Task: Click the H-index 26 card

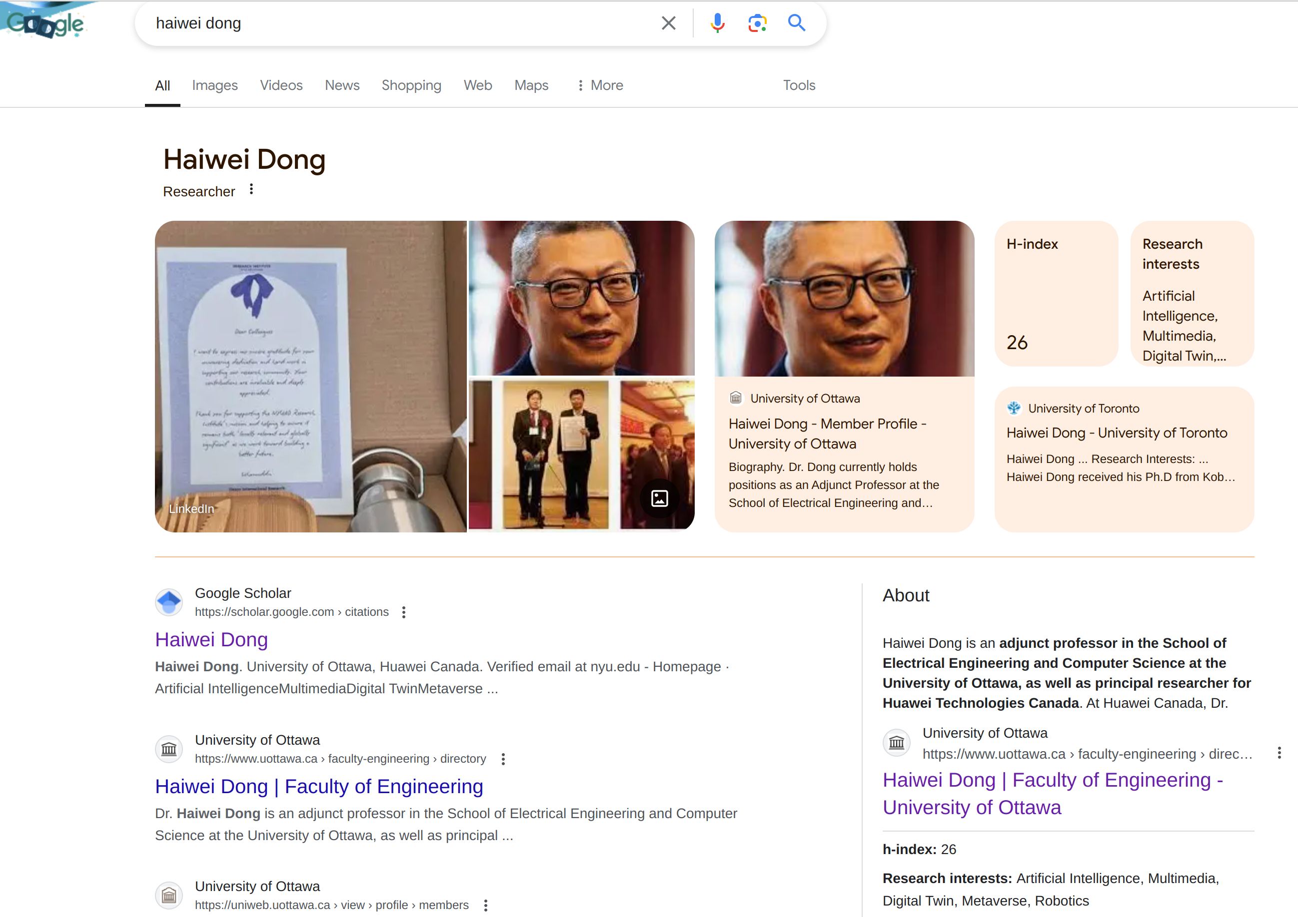Action: pyautogui.click(x=1056, y=294)
